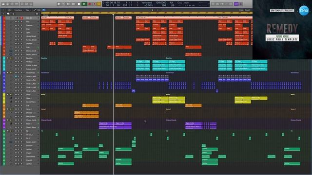This screenshot has width=312, height=175.
Task: Toggle the yellow Cycle mode button
Action: point(99,4)
